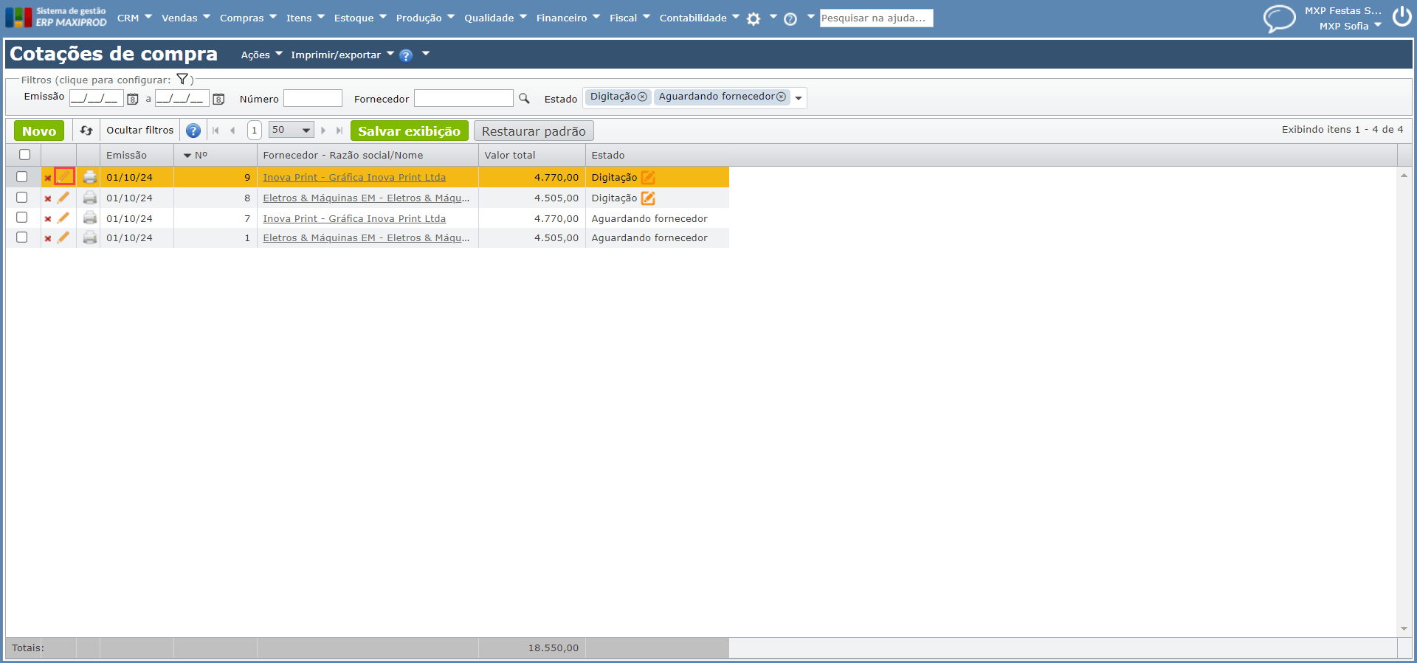
Task: Open the chat speech bubble
Action: [x=1279, y=18]
